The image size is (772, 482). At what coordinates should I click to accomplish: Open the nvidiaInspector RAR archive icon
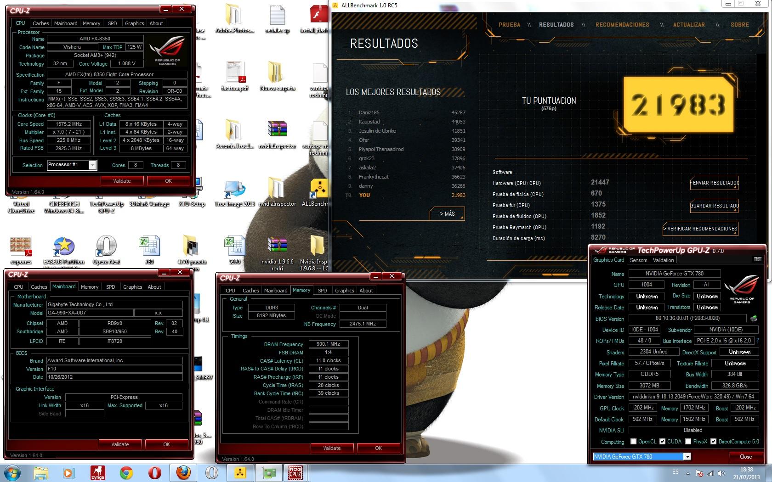(x=277, y=134)
